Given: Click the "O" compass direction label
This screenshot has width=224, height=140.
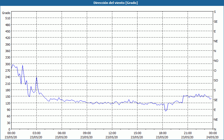Looking at the screenshot, I should click(215, 71).
